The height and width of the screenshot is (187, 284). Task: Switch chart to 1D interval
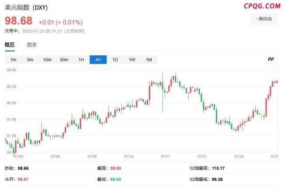[x=115, y=60]
